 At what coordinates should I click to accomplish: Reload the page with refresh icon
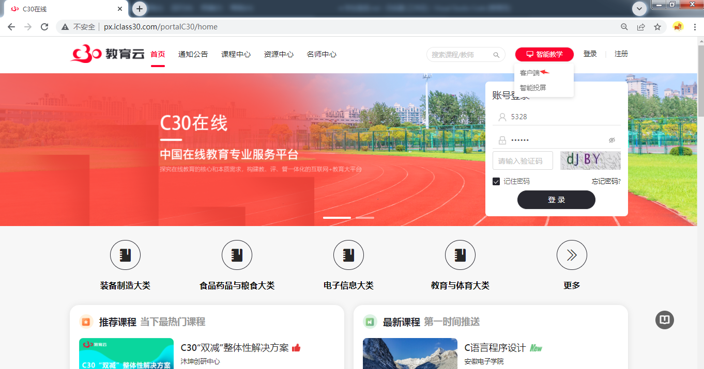pyautogui.click(x=44, y=27)
